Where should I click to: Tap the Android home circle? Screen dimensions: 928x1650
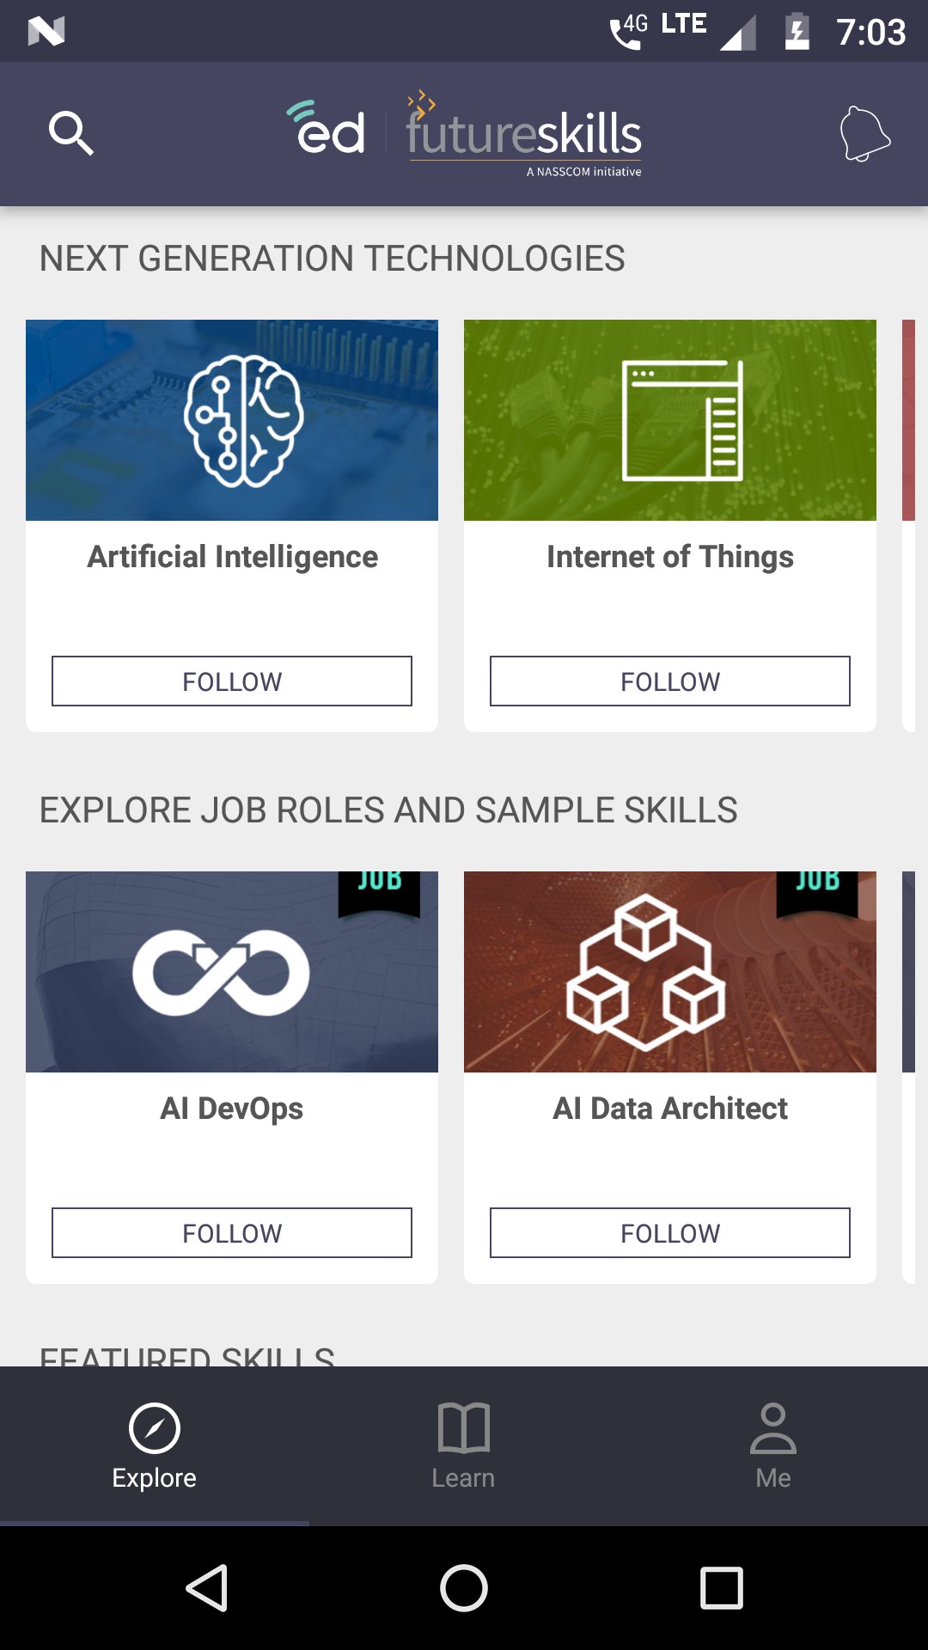(x=464, y=1587)
